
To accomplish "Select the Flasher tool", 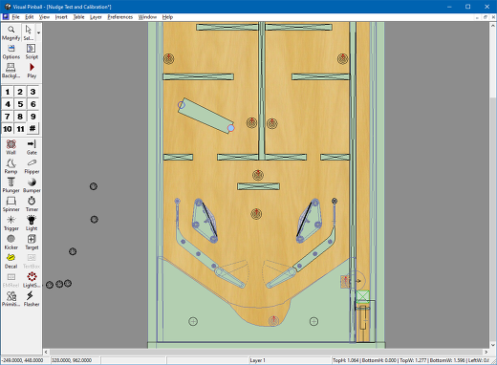I will [x=32, y=299].
